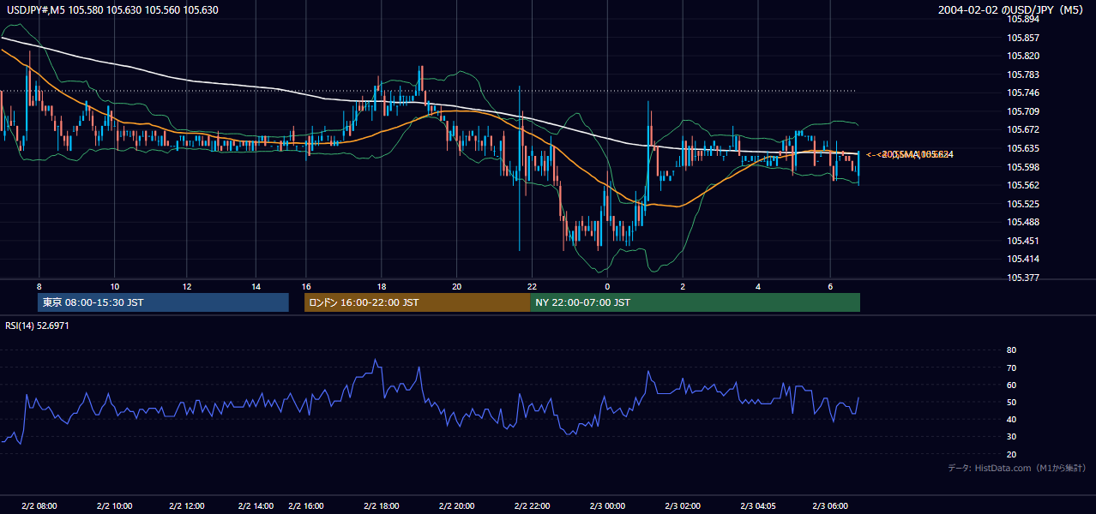The height and width of the screenshot is (514, 1096).
Task: Click the bottom time label 2/2 20:00
Action: (x=457, y=506)
